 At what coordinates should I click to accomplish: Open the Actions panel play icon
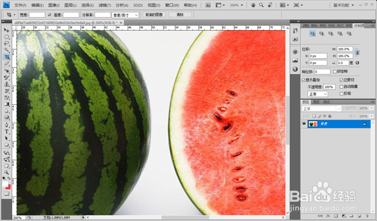tap(295, 39)
